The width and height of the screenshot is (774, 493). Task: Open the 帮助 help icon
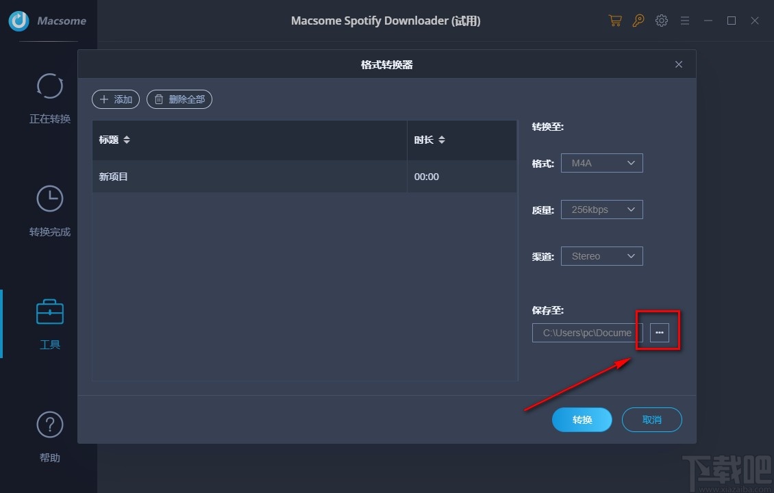(x=49, y=425)
